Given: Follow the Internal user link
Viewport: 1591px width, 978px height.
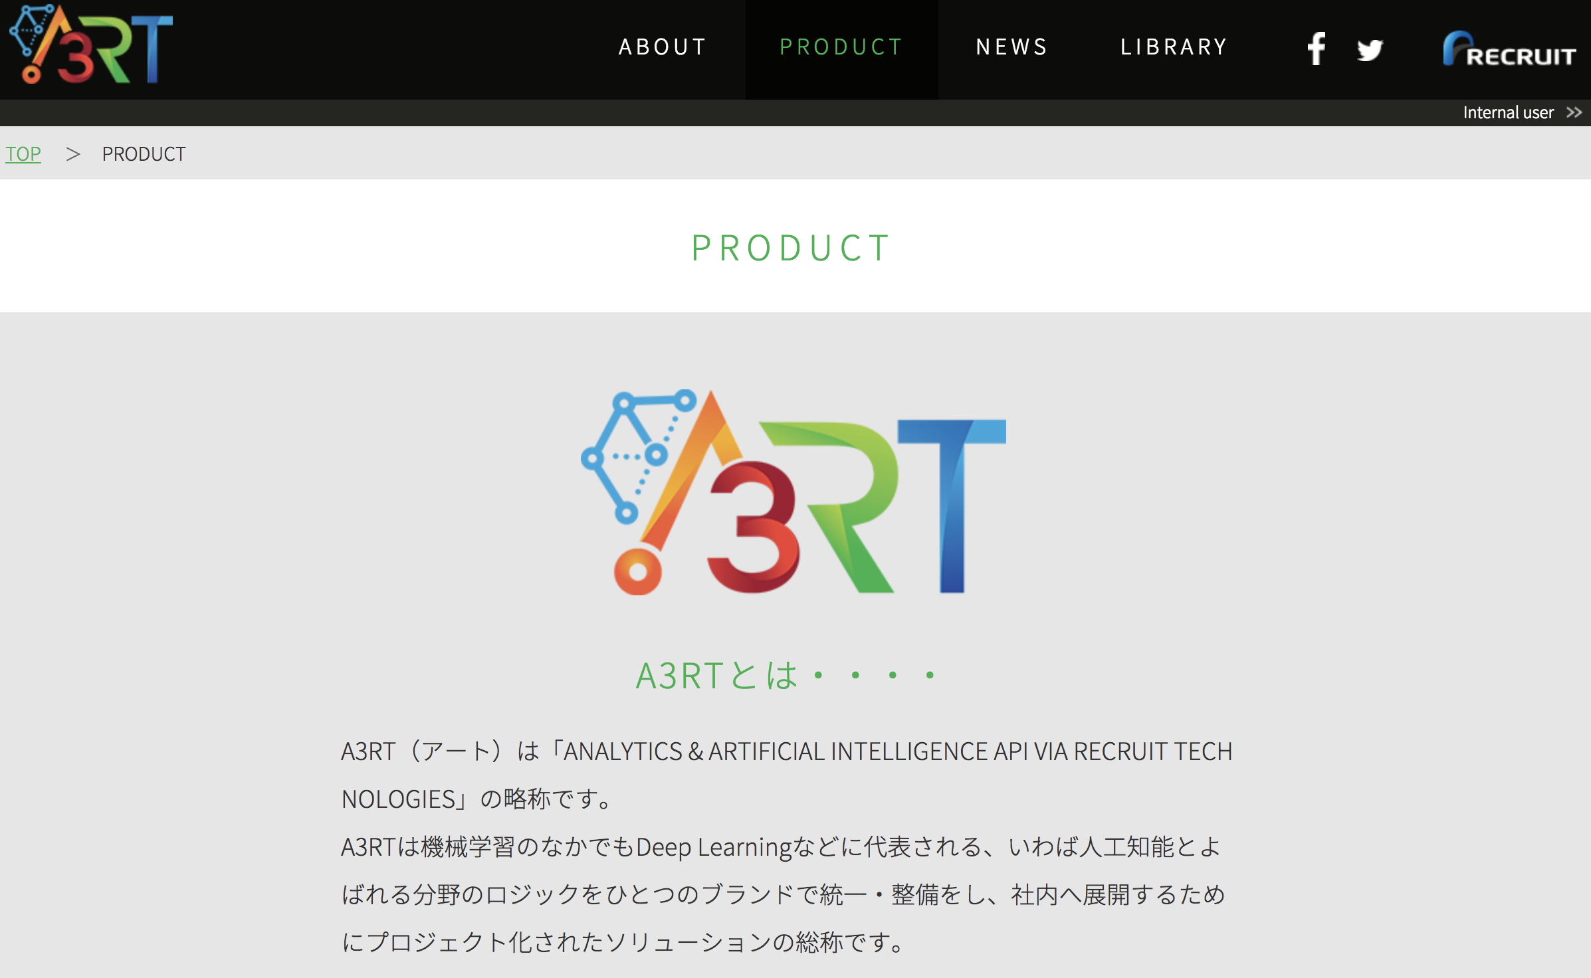Looking at the screenshot, I should (x=1508, y=112).
